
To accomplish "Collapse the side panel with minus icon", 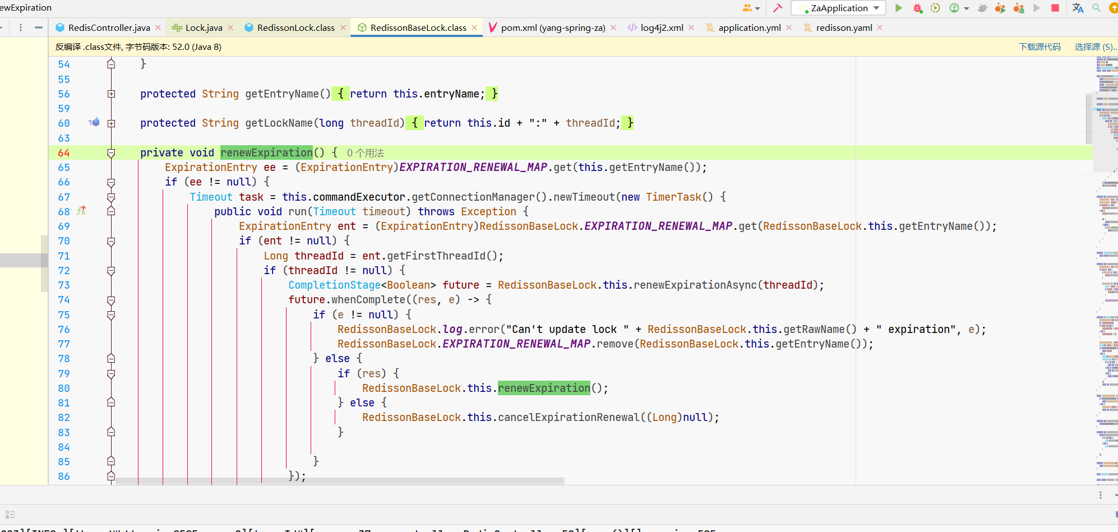I will [38, 27].
